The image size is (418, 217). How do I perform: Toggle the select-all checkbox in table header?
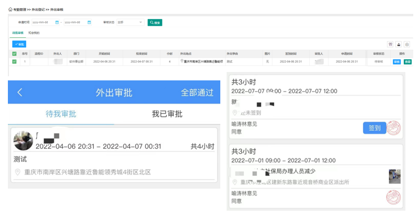point(14,54)
